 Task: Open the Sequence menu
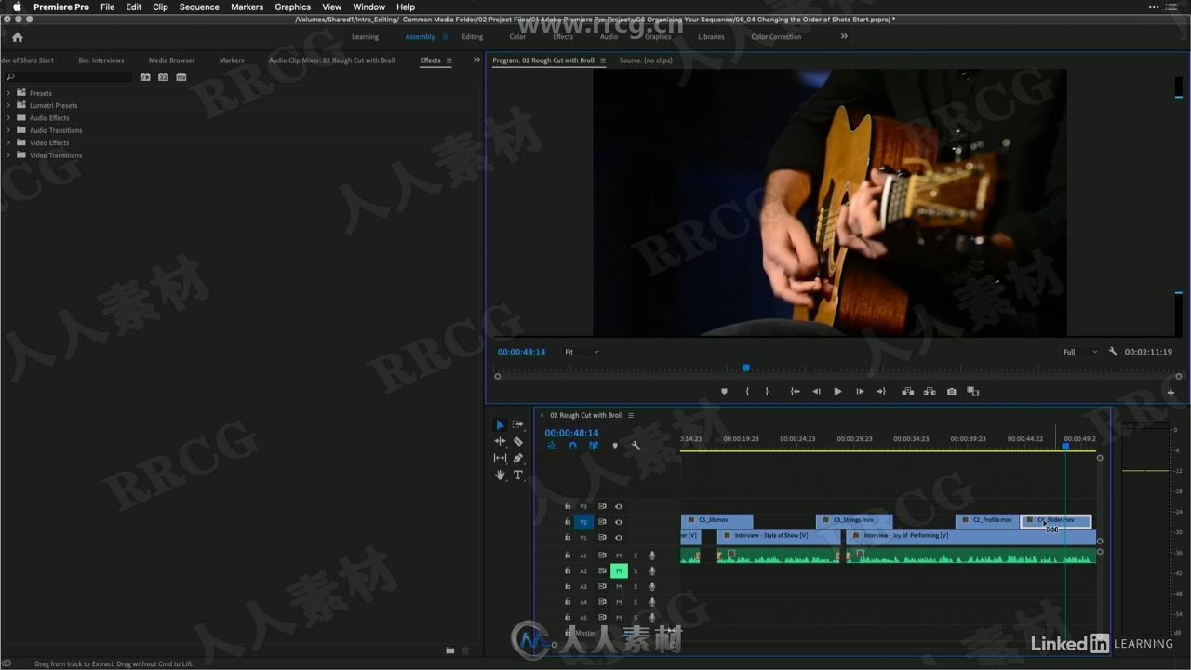pos(199,7)
